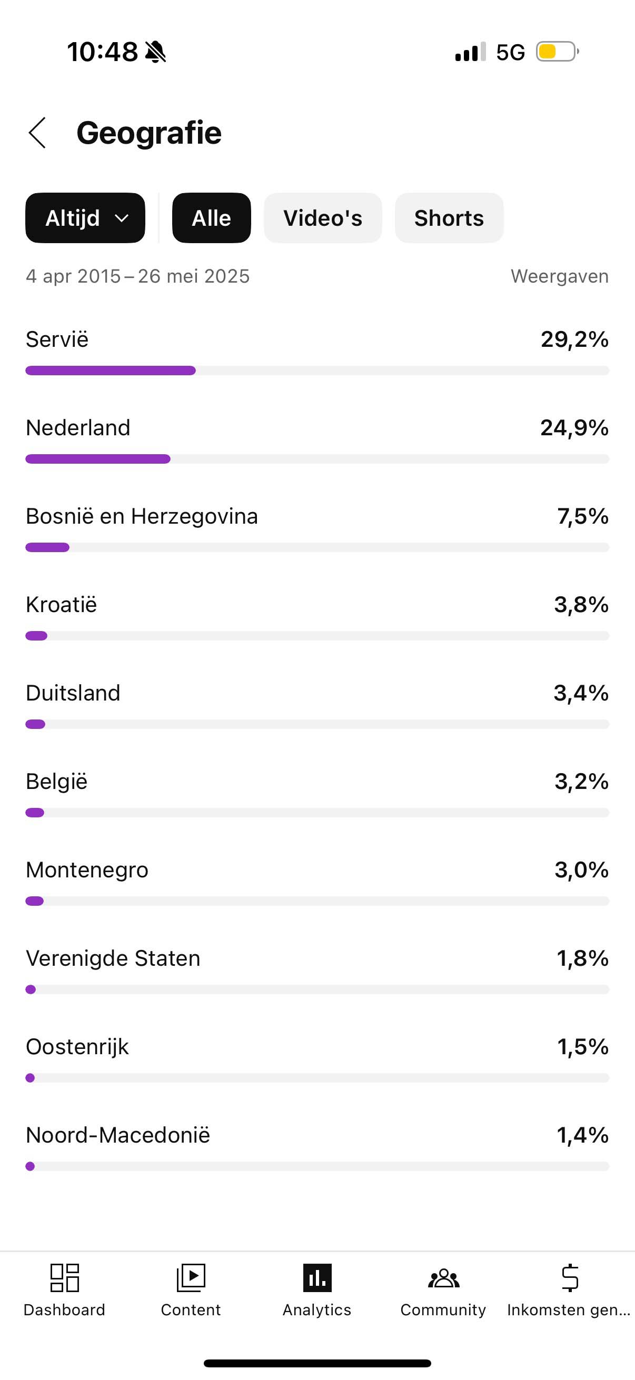Tap the Verenigde Staten 1,8% value
The image size is (635, 1380).
coord(582,958)
